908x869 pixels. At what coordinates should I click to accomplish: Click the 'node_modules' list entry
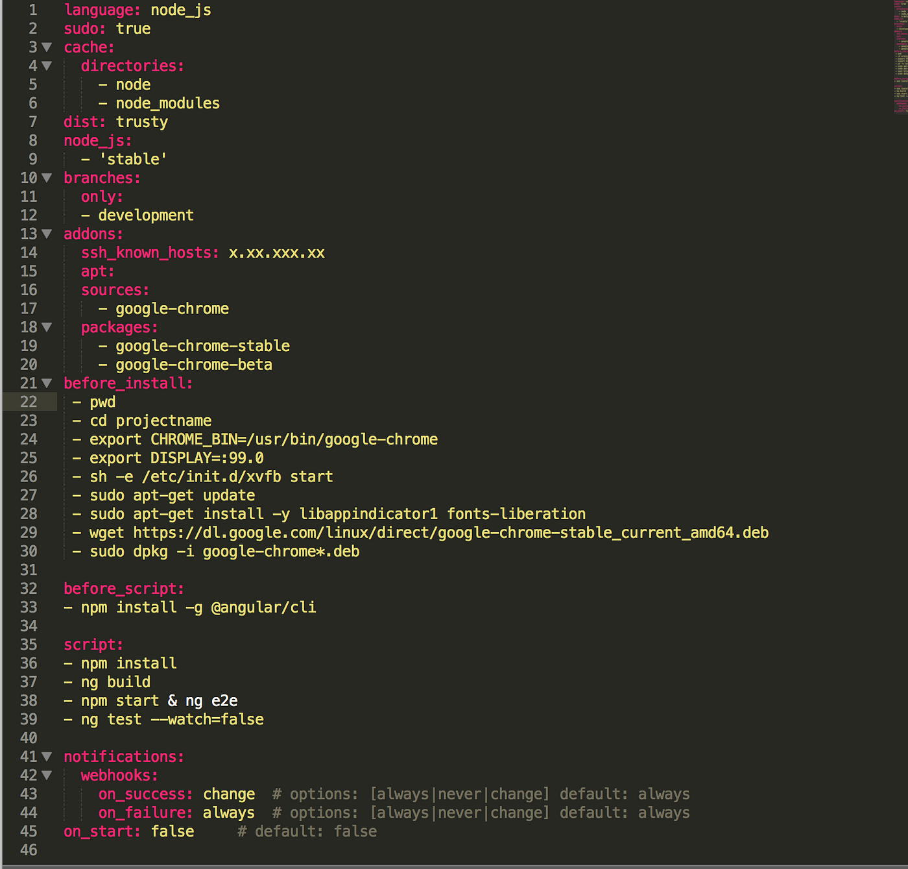pos(167,104)
